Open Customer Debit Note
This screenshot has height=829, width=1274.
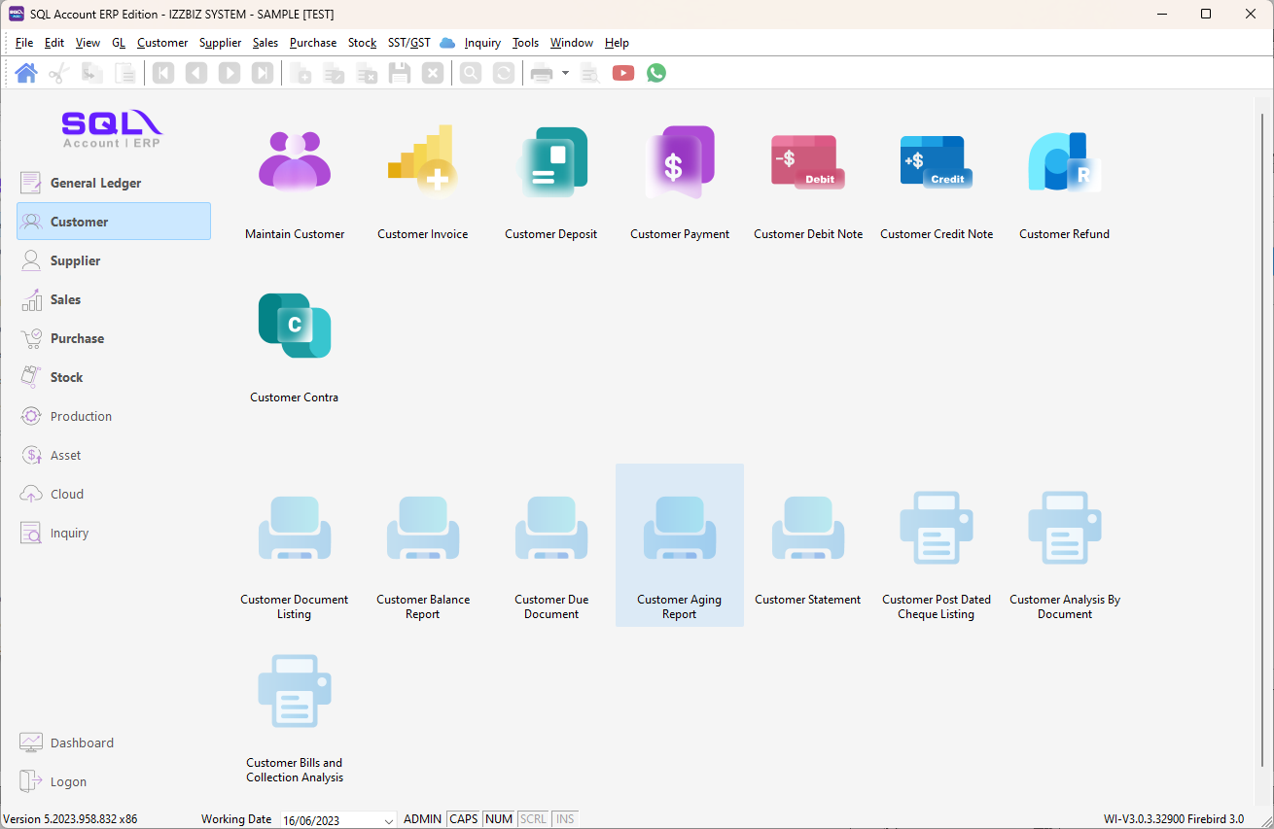808,183
